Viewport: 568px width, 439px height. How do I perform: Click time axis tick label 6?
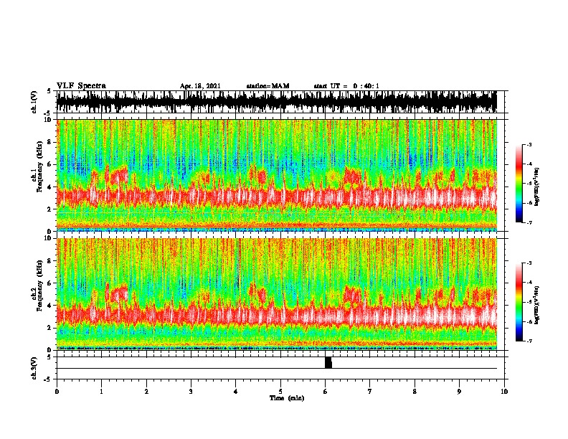326,392
